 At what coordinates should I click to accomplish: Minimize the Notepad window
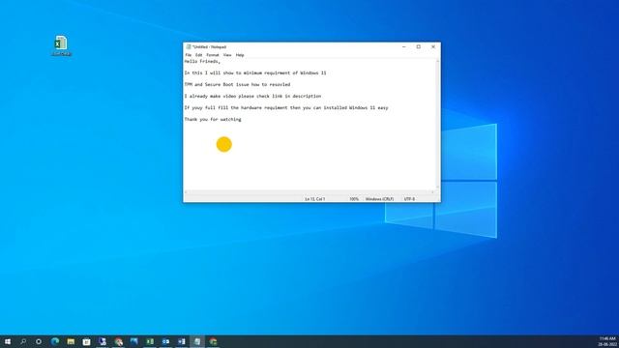404,47
